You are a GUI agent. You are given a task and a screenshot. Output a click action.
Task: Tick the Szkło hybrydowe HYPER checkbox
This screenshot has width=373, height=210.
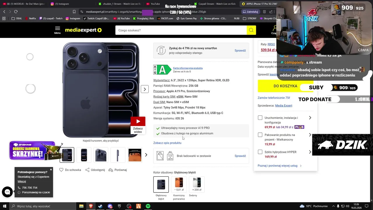[x=260, y=152]
